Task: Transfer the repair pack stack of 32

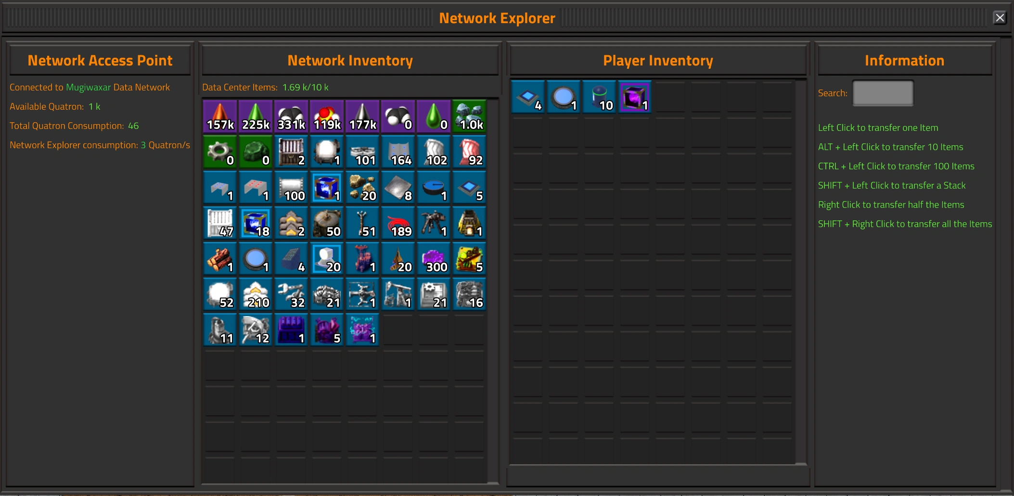Action: point(291,294)
